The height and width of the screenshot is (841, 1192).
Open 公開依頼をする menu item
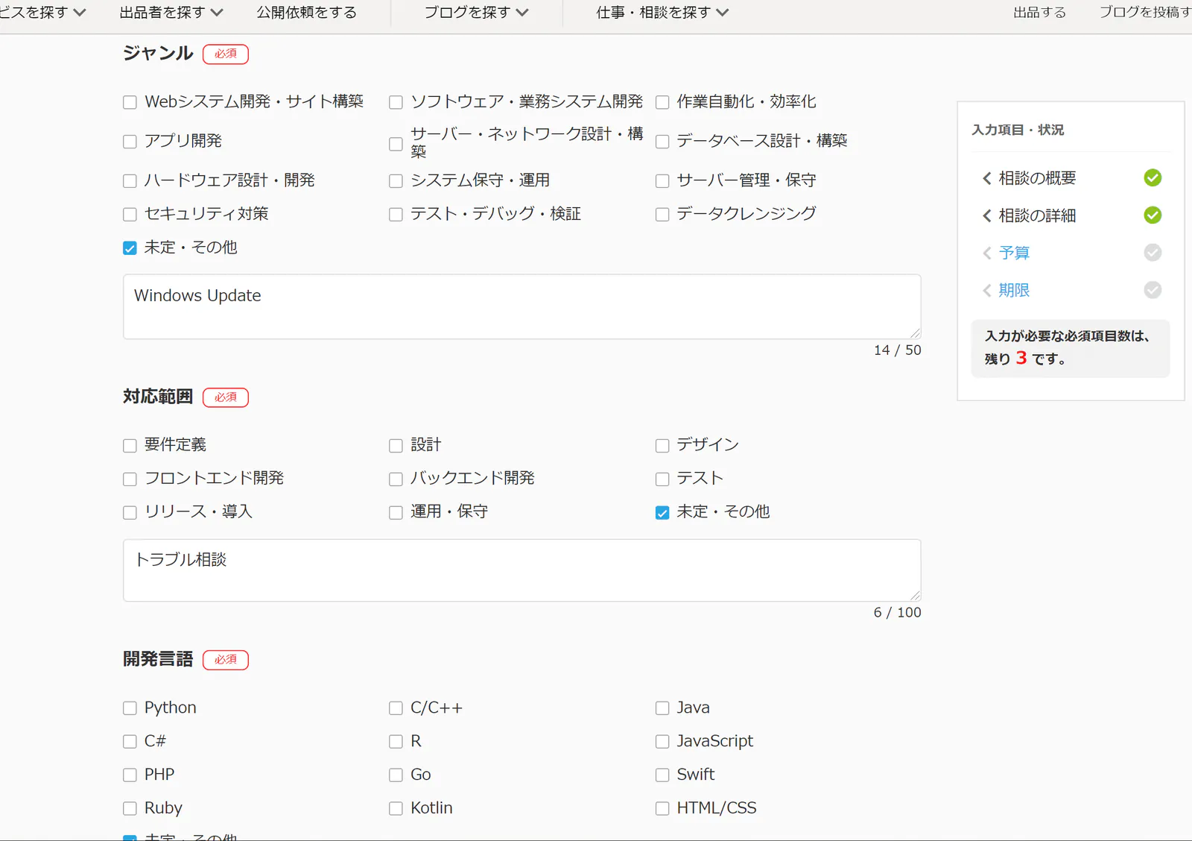(307, 13)
